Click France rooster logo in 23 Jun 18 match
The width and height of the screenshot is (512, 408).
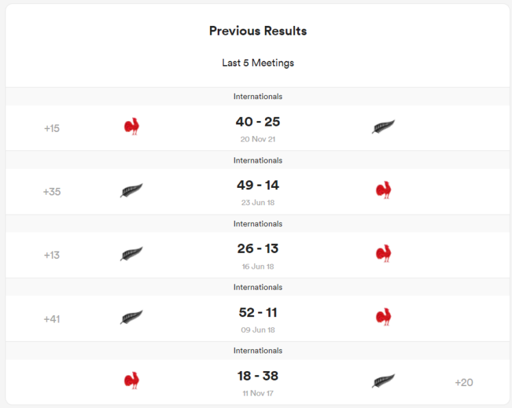click(383, 190)
